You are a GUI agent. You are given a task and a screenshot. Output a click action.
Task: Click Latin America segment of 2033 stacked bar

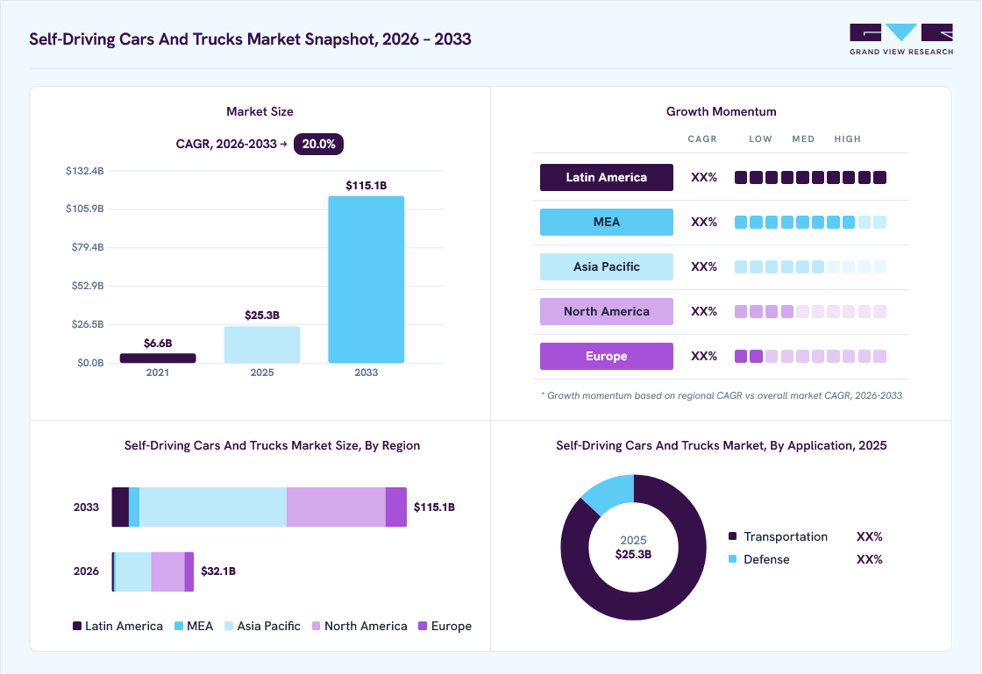[x=120, y=507]
